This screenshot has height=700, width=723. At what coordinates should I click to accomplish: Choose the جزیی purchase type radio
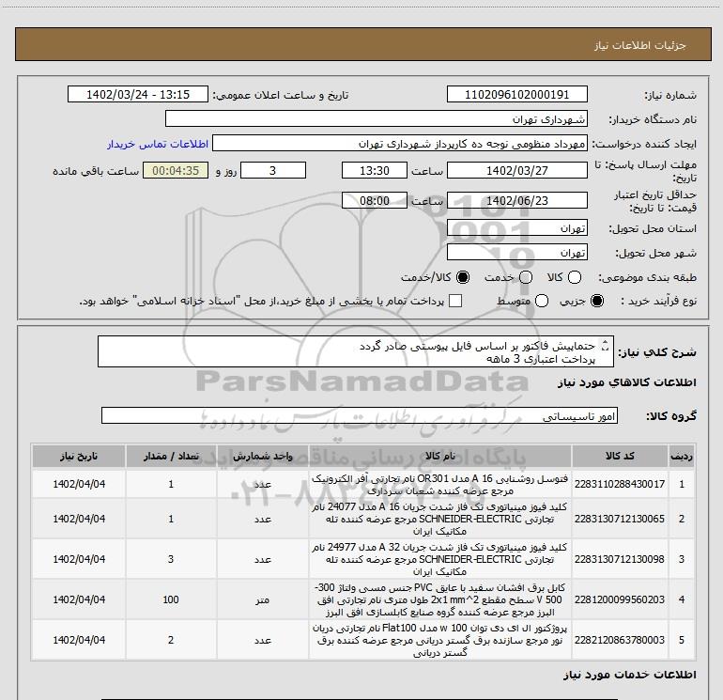pyautogui.click(x=597, y=301)
